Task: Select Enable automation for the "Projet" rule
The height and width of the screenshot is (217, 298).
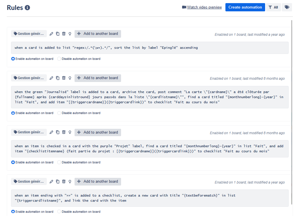Action: (13, 162)
